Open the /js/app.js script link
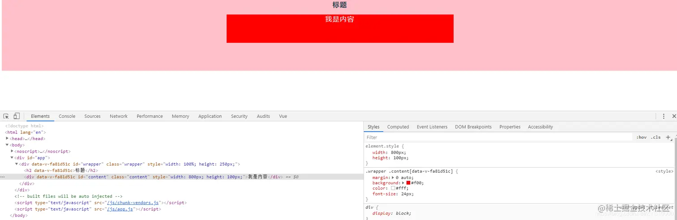677x220 pixels. coord(120,209)
